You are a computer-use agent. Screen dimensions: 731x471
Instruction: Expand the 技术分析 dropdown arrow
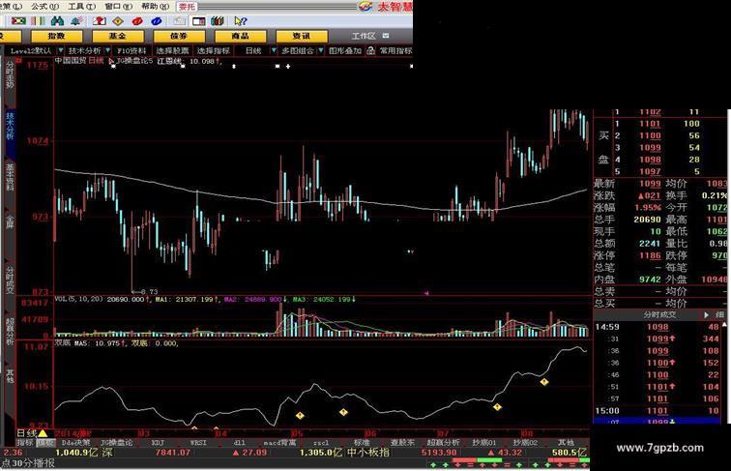107,50
